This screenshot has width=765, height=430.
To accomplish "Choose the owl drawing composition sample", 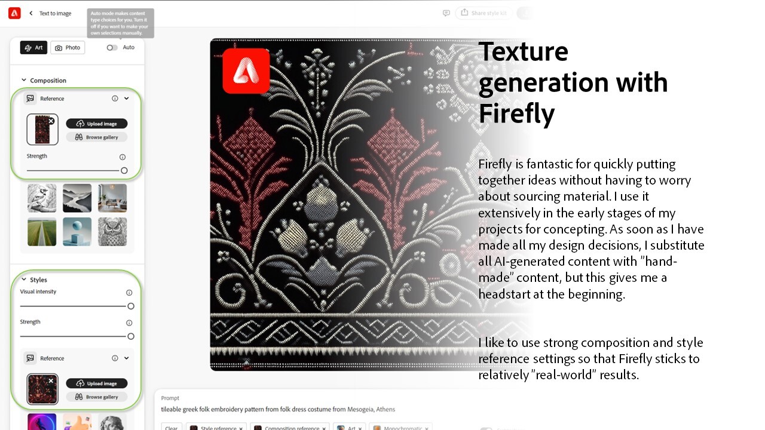I will point(112,232).
